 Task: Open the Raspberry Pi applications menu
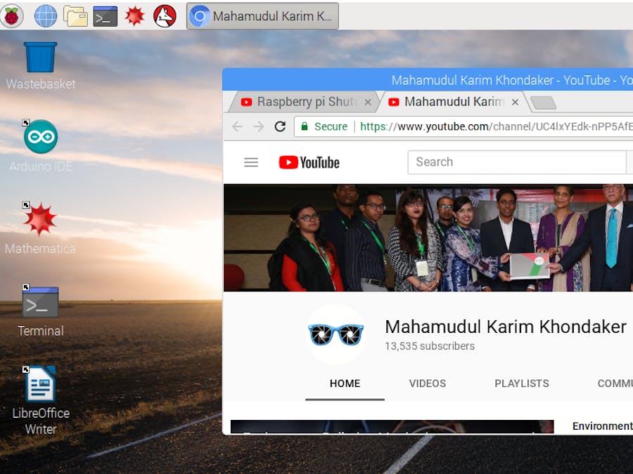point(14,15)
